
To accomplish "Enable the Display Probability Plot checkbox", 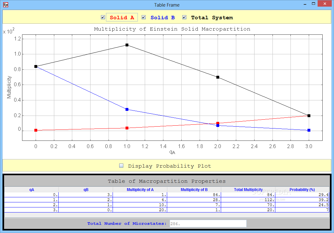I will pos(121,166).
